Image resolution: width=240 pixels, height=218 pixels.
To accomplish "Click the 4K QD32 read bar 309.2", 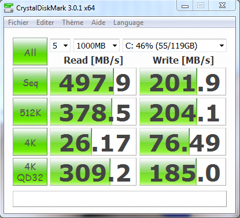I will click(93, 172).
